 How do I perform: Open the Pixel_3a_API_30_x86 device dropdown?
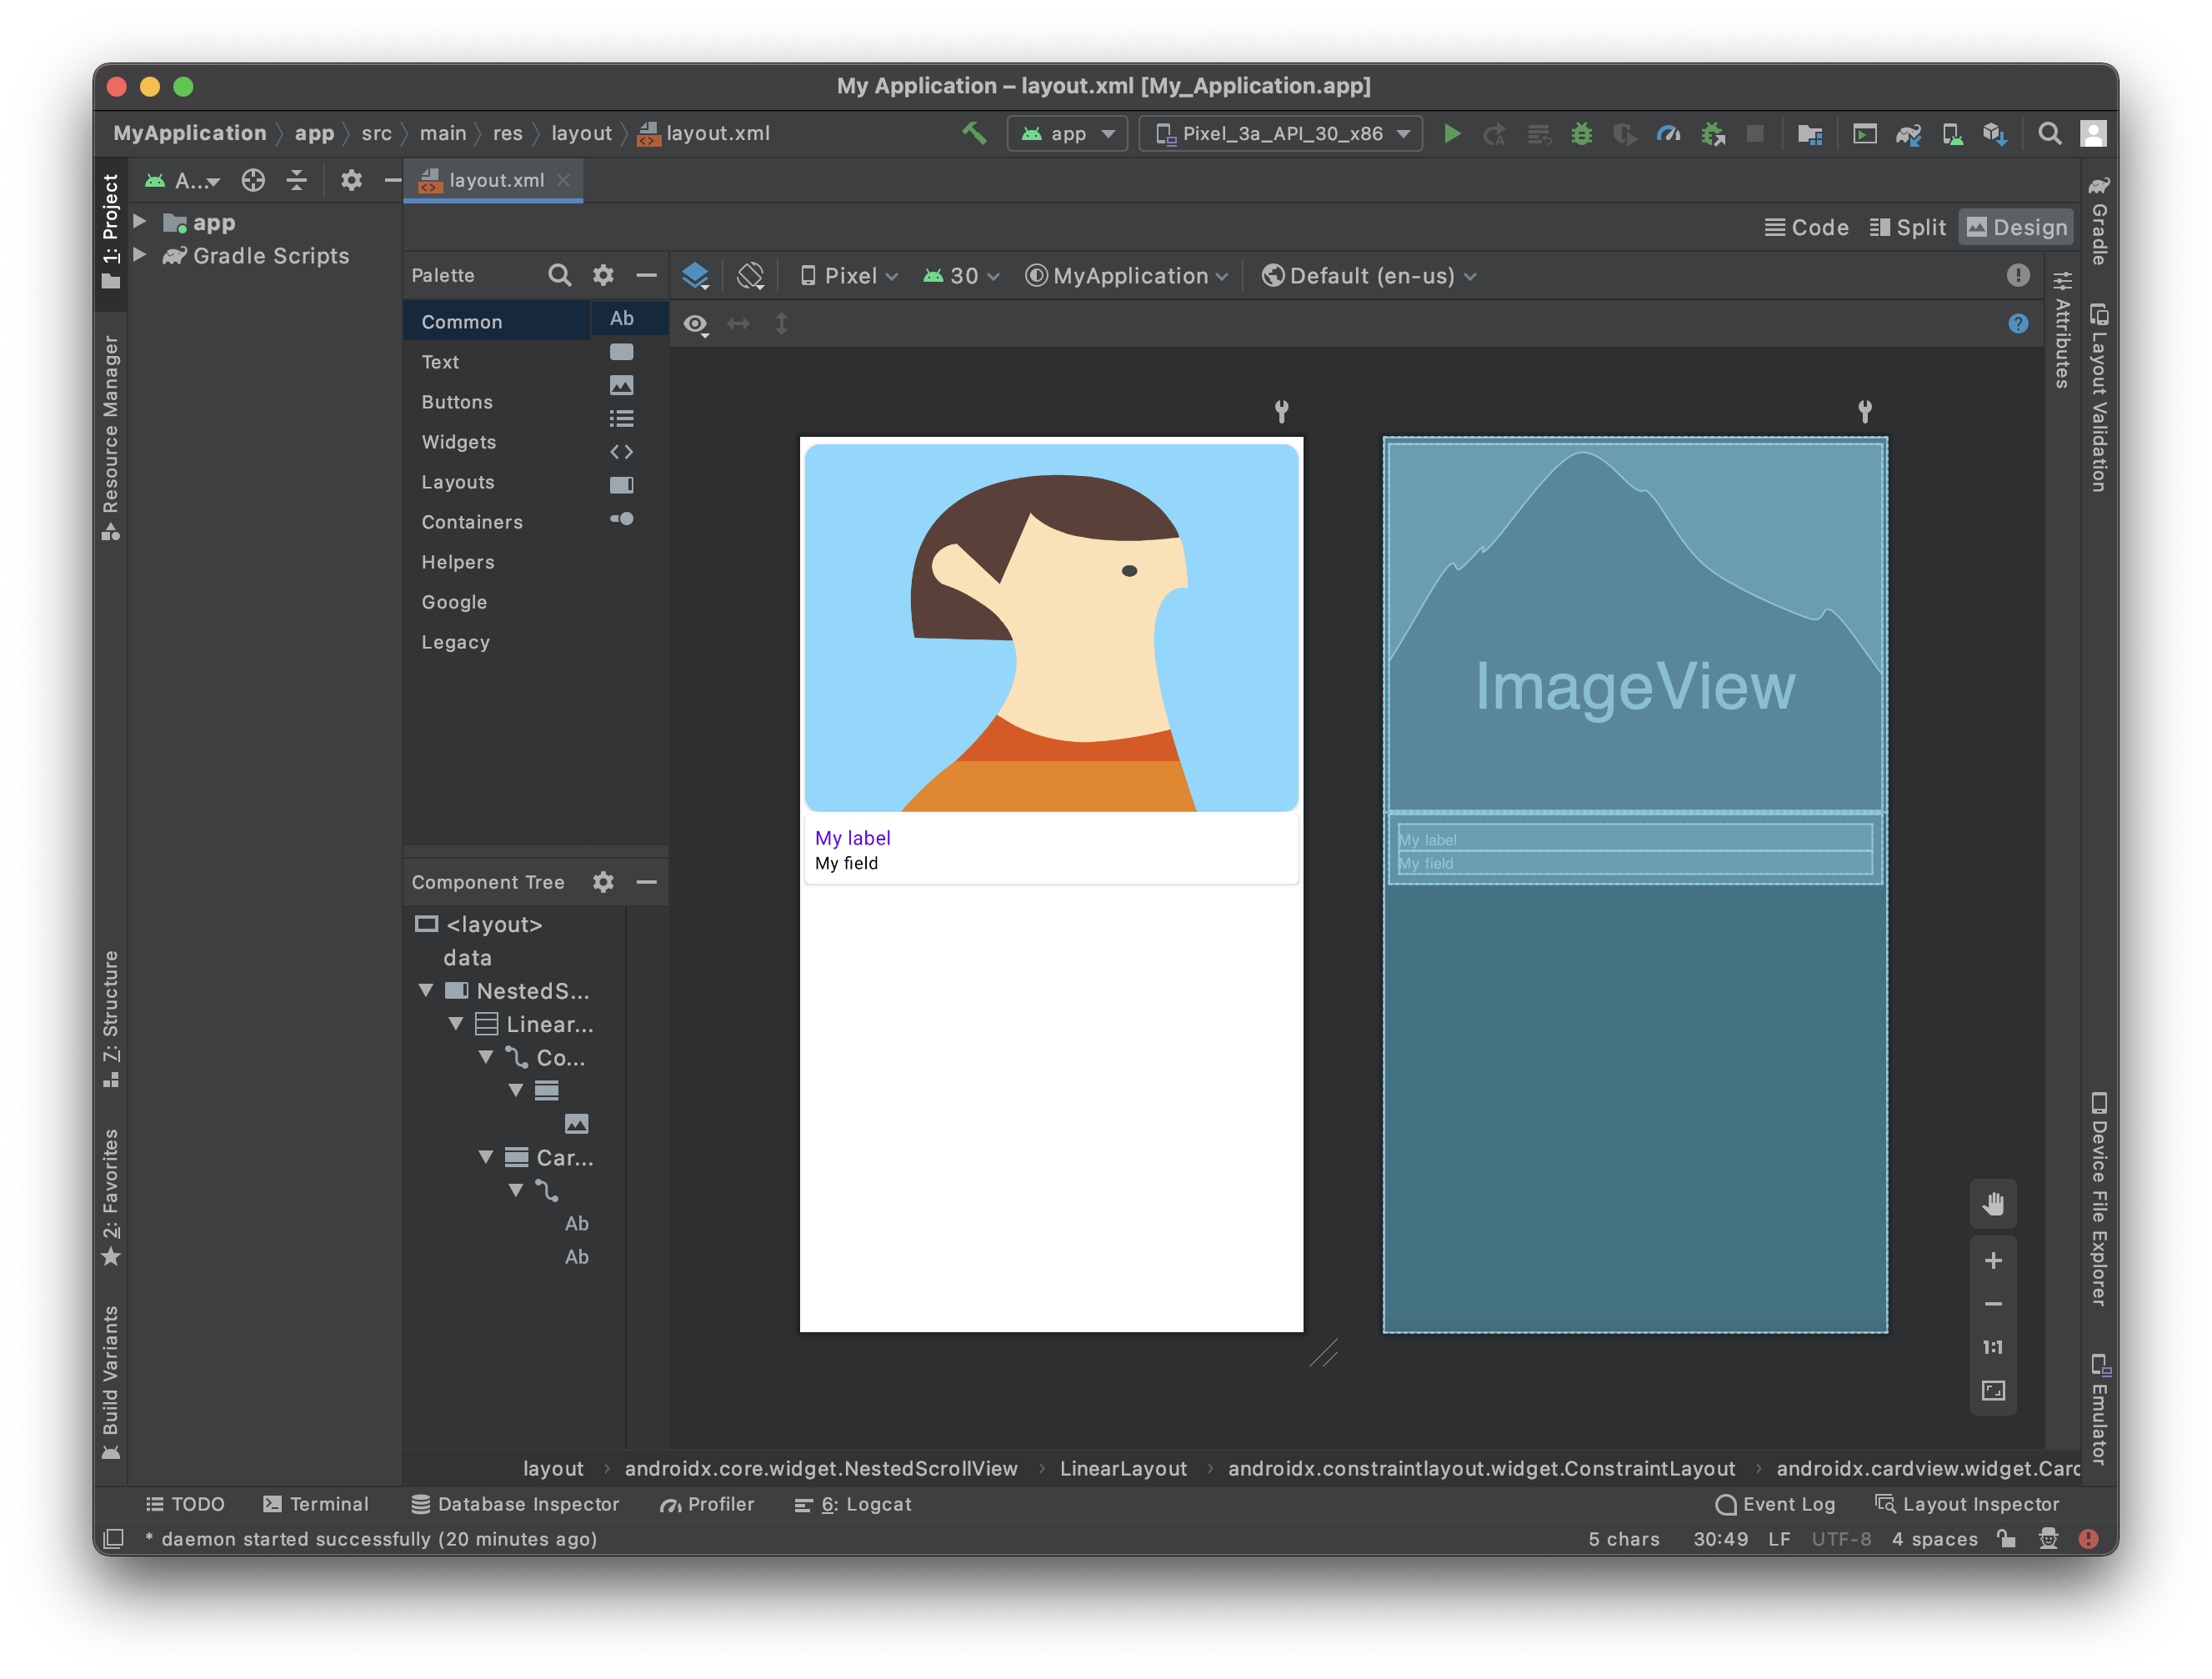click(1281, 133)
